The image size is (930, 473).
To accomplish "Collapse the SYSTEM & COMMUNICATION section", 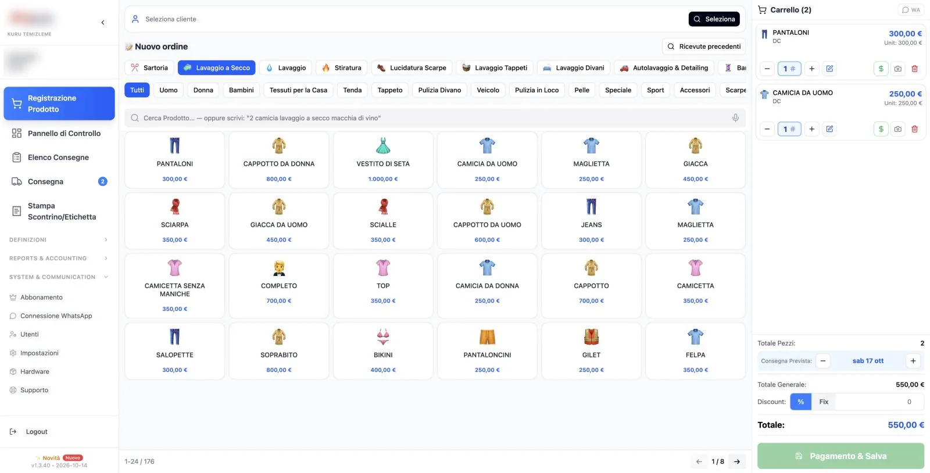I will (x=59, y=277).
